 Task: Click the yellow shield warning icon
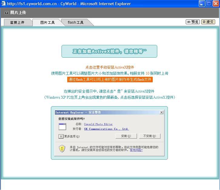coord(62,148)
